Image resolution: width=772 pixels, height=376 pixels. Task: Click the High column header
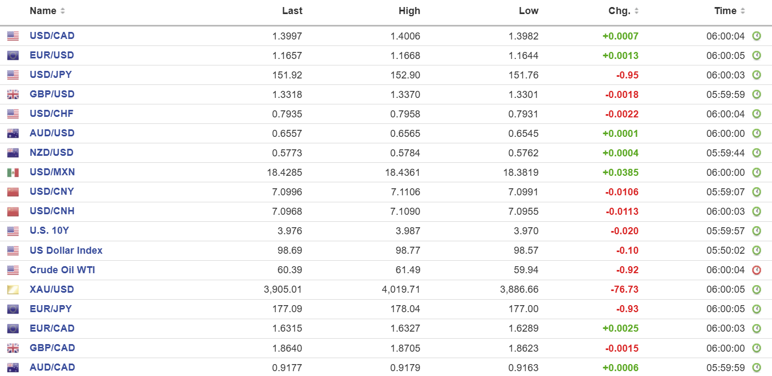pyautogui.click(x=409, y=11)
